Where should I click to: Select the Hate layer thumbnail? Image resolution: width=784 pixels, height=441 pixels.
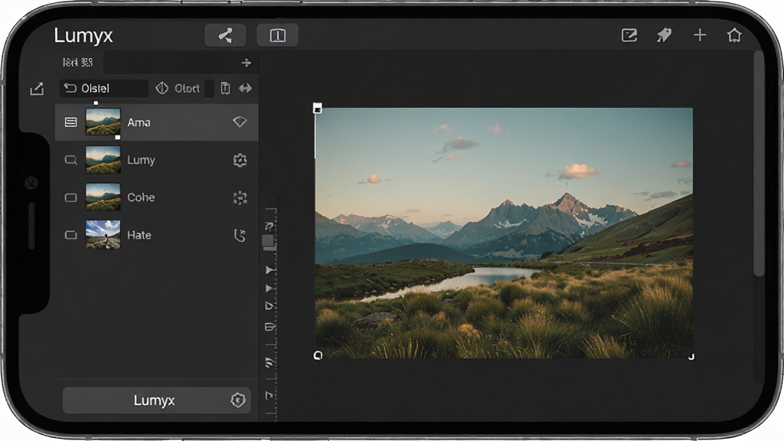[103, 235]
